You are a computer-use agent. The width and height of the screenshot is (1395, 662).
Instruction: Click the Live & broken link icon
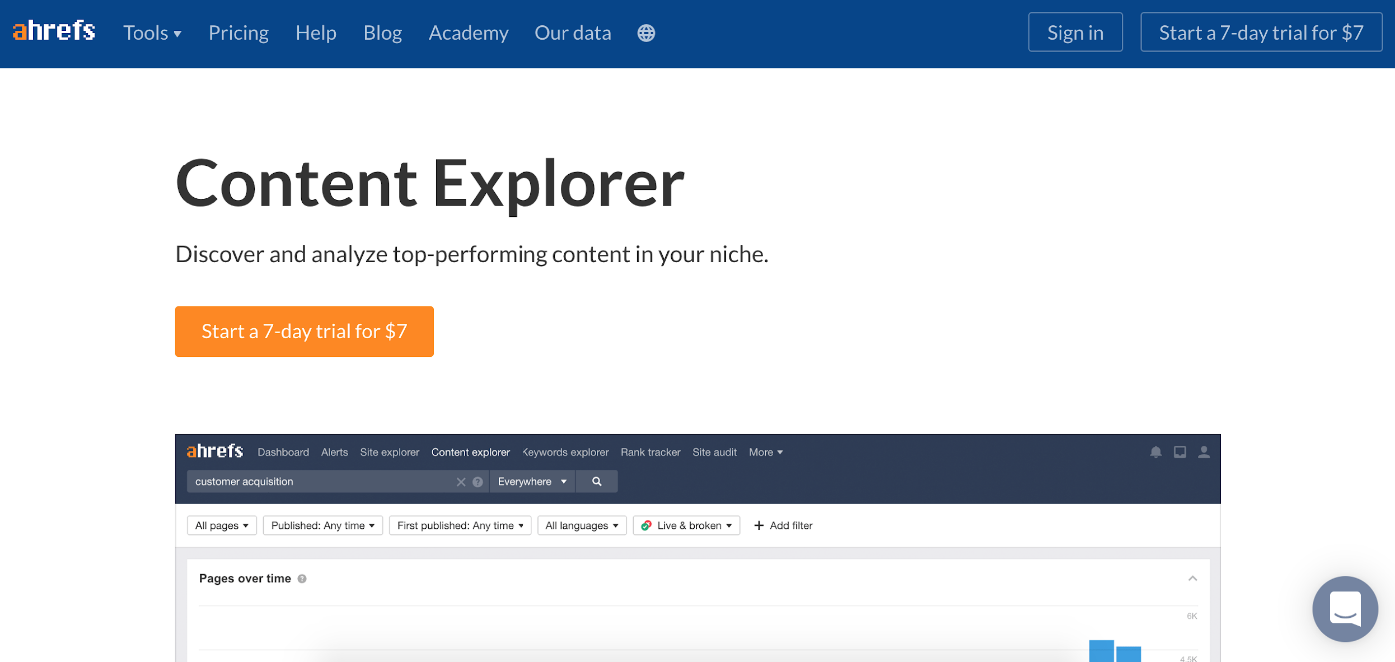(646, 525)
